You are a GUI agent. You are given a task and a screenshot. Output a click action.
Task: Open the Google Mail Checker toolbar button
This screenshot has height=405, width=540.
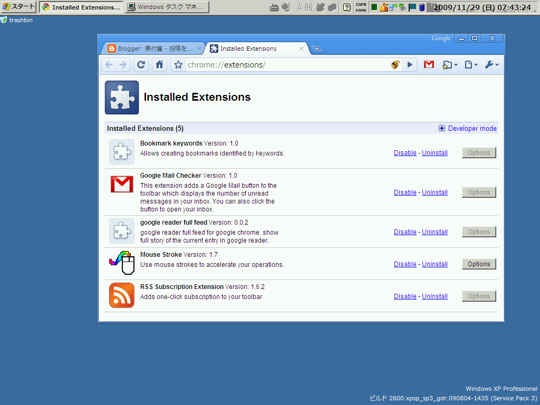[429, 64]
